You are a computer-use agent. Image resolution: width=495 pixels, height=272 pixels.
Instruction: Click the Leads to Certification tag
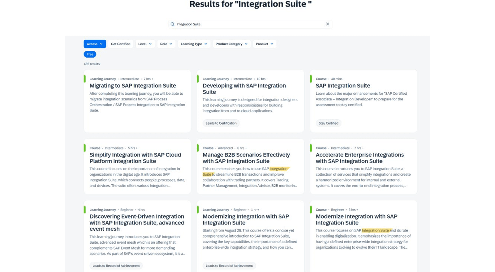[x=221, y=123]
